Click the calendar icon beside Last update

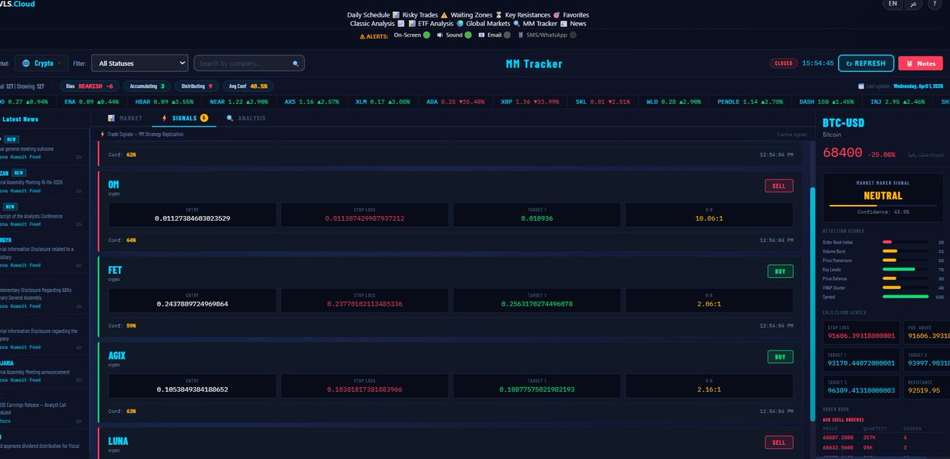[861, 86]
